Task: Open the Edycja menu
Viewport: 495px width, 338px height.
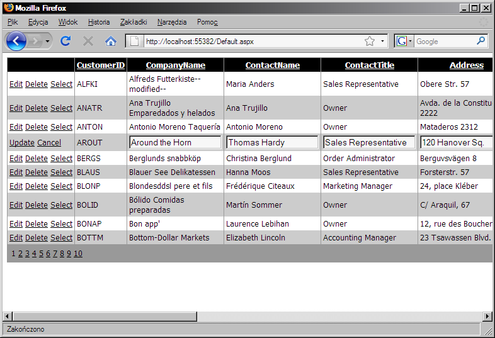Action: pos(38,22)
